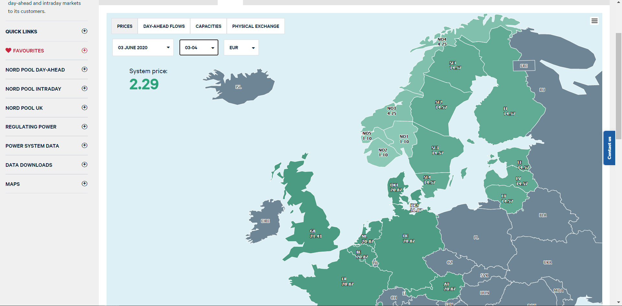The image size is (622, 306).
Task: Open the 03 June 2020 date dropdown
Action: tap(143, 48)
